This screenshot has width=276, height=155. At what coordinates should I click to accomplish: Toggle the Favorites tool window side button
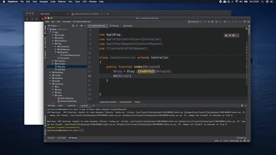pos(45,121)
